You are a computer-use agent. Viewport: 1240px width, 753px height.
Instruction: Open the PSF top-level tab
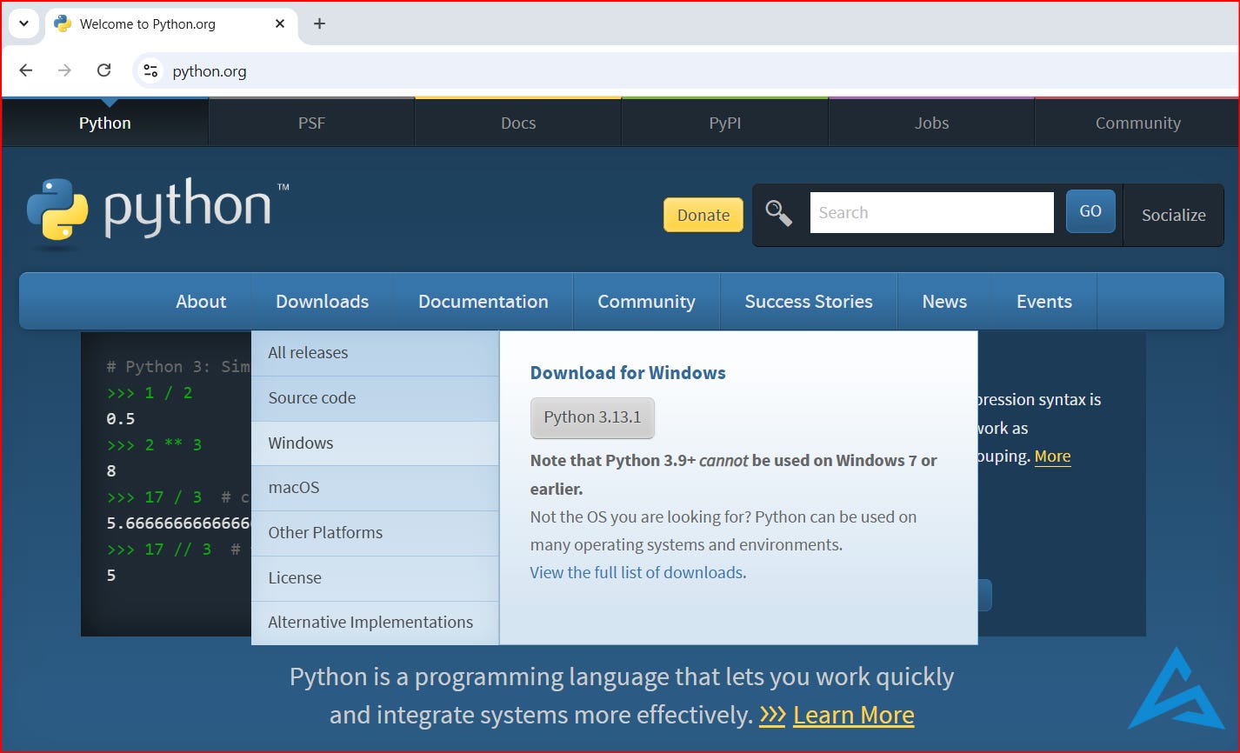tap(311, 123)
